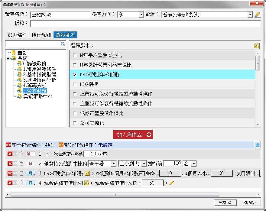Click pencil edit icon on 現金佔總市值比例 condition
The width and height of the screenshot is (266, 211).
[x=172, y=183]
